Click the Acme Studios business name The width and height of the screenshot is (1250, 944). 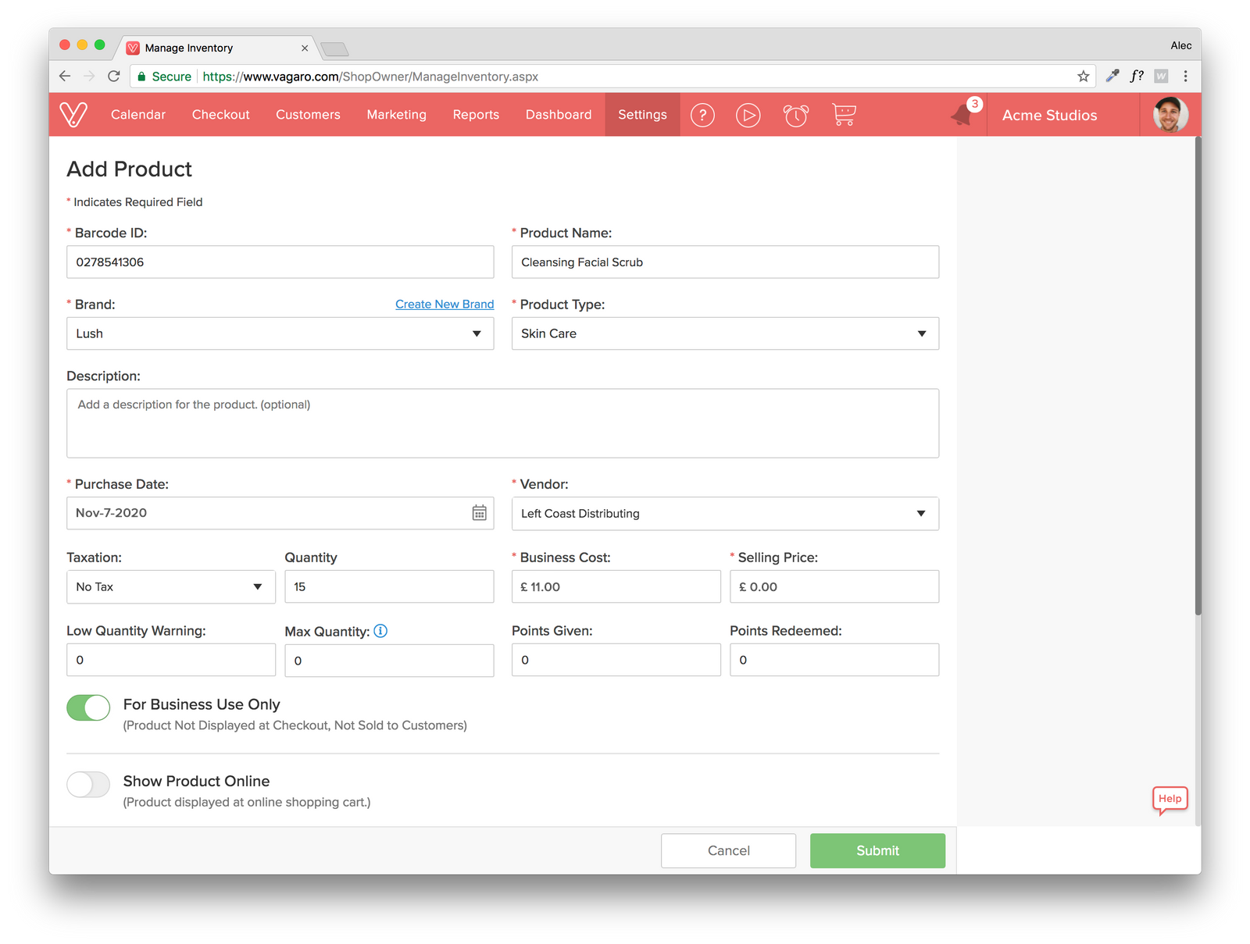click(x=1049, y=116)
